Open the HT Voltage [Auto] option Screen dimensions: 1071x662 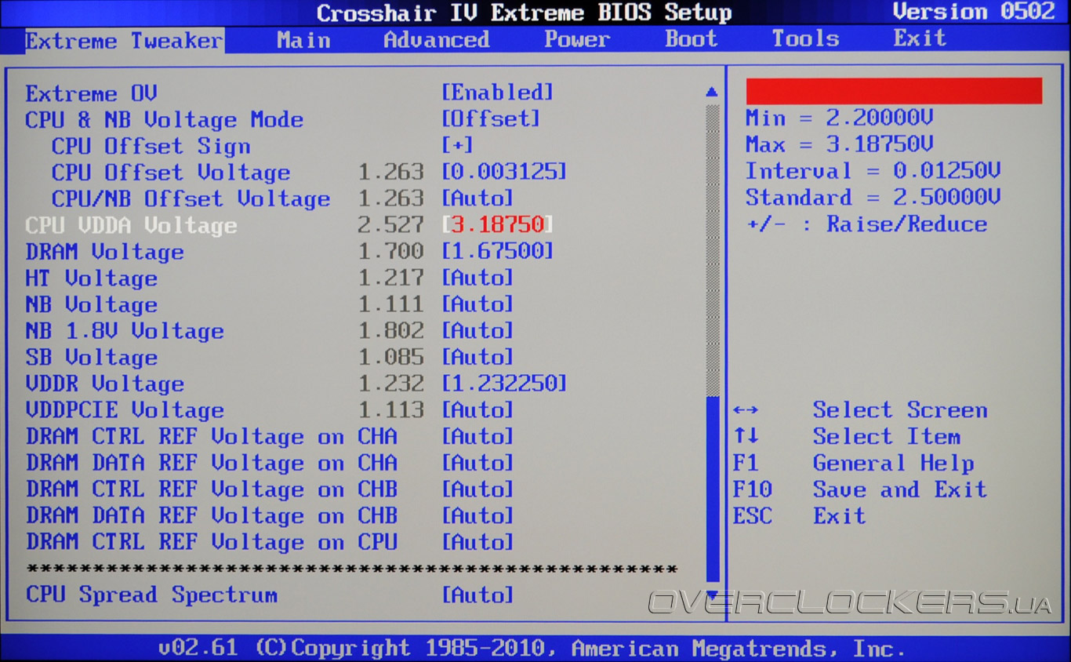click(477, 278)
